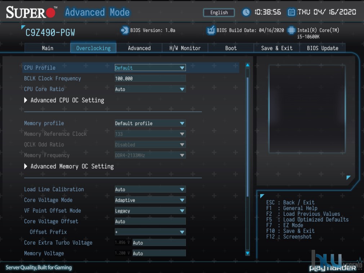Click the BIOS Version chip icon
The image size is (364, 273).
point(125,30)
